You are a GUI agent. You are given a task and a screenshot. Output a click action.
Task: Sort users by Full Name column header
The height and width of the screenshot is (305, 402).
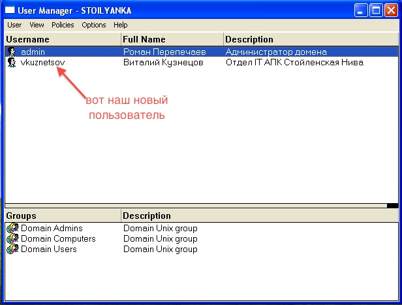[x=172, y=40]
